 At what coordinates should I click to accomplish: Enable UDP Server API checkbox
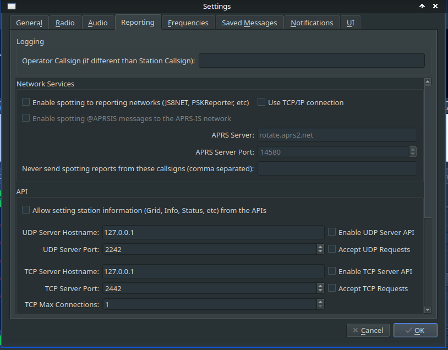(332, 232)
